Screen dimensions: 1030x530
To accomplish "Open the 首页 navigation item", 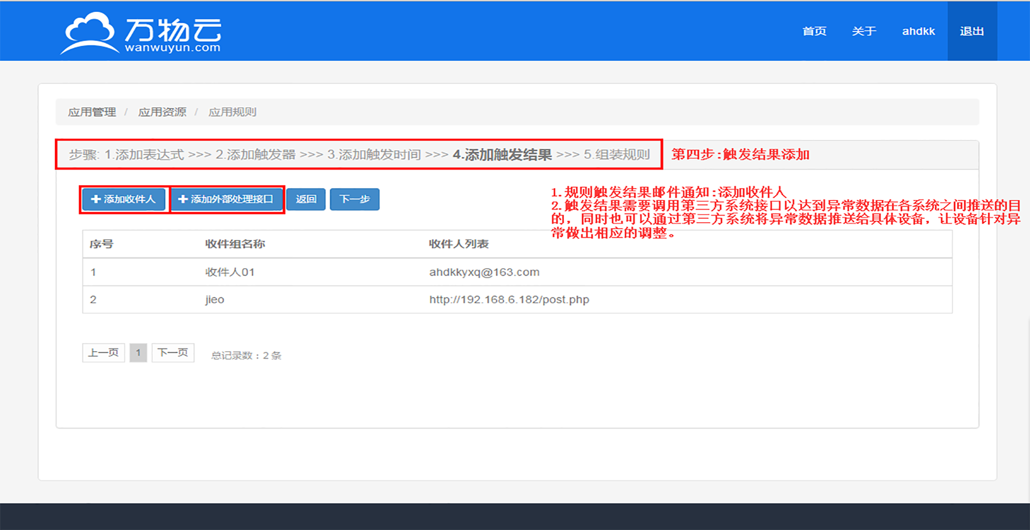I will (x=814, y=31).
